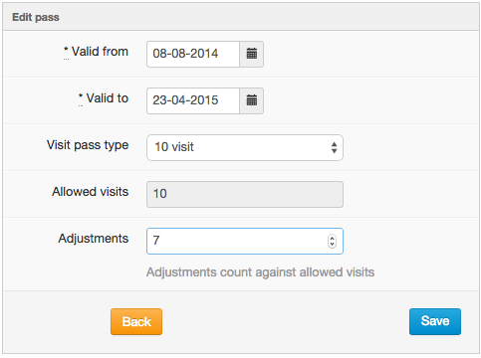This screenshot has width=481, height=358.
Task: Open the Valid to calendar picker
Action: point(252,100)
